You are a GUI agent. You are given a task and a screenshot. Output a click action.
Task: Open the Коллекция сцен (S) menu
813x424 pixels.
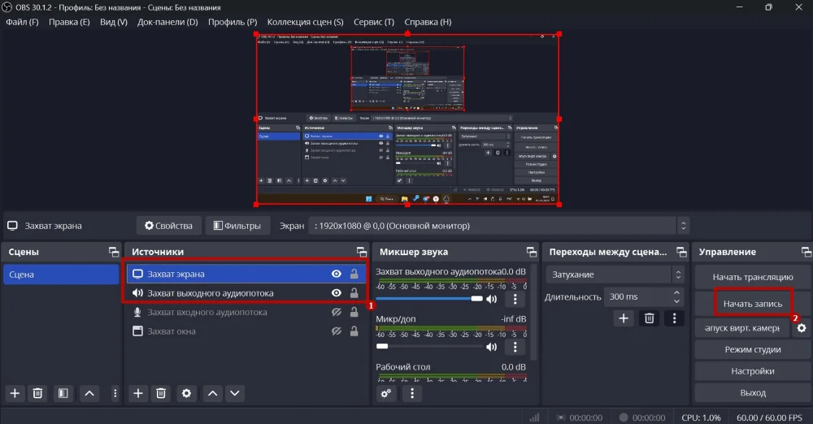[x=305, y=22]
